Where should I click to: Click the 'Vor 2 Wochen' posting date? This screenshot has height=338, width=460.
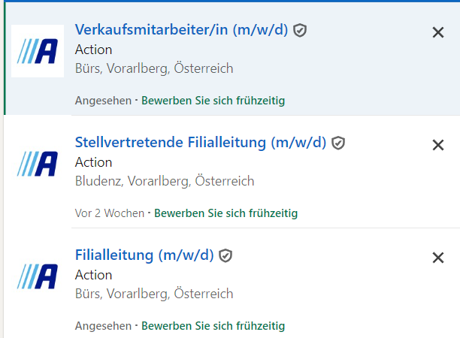[x=110, y=213]
